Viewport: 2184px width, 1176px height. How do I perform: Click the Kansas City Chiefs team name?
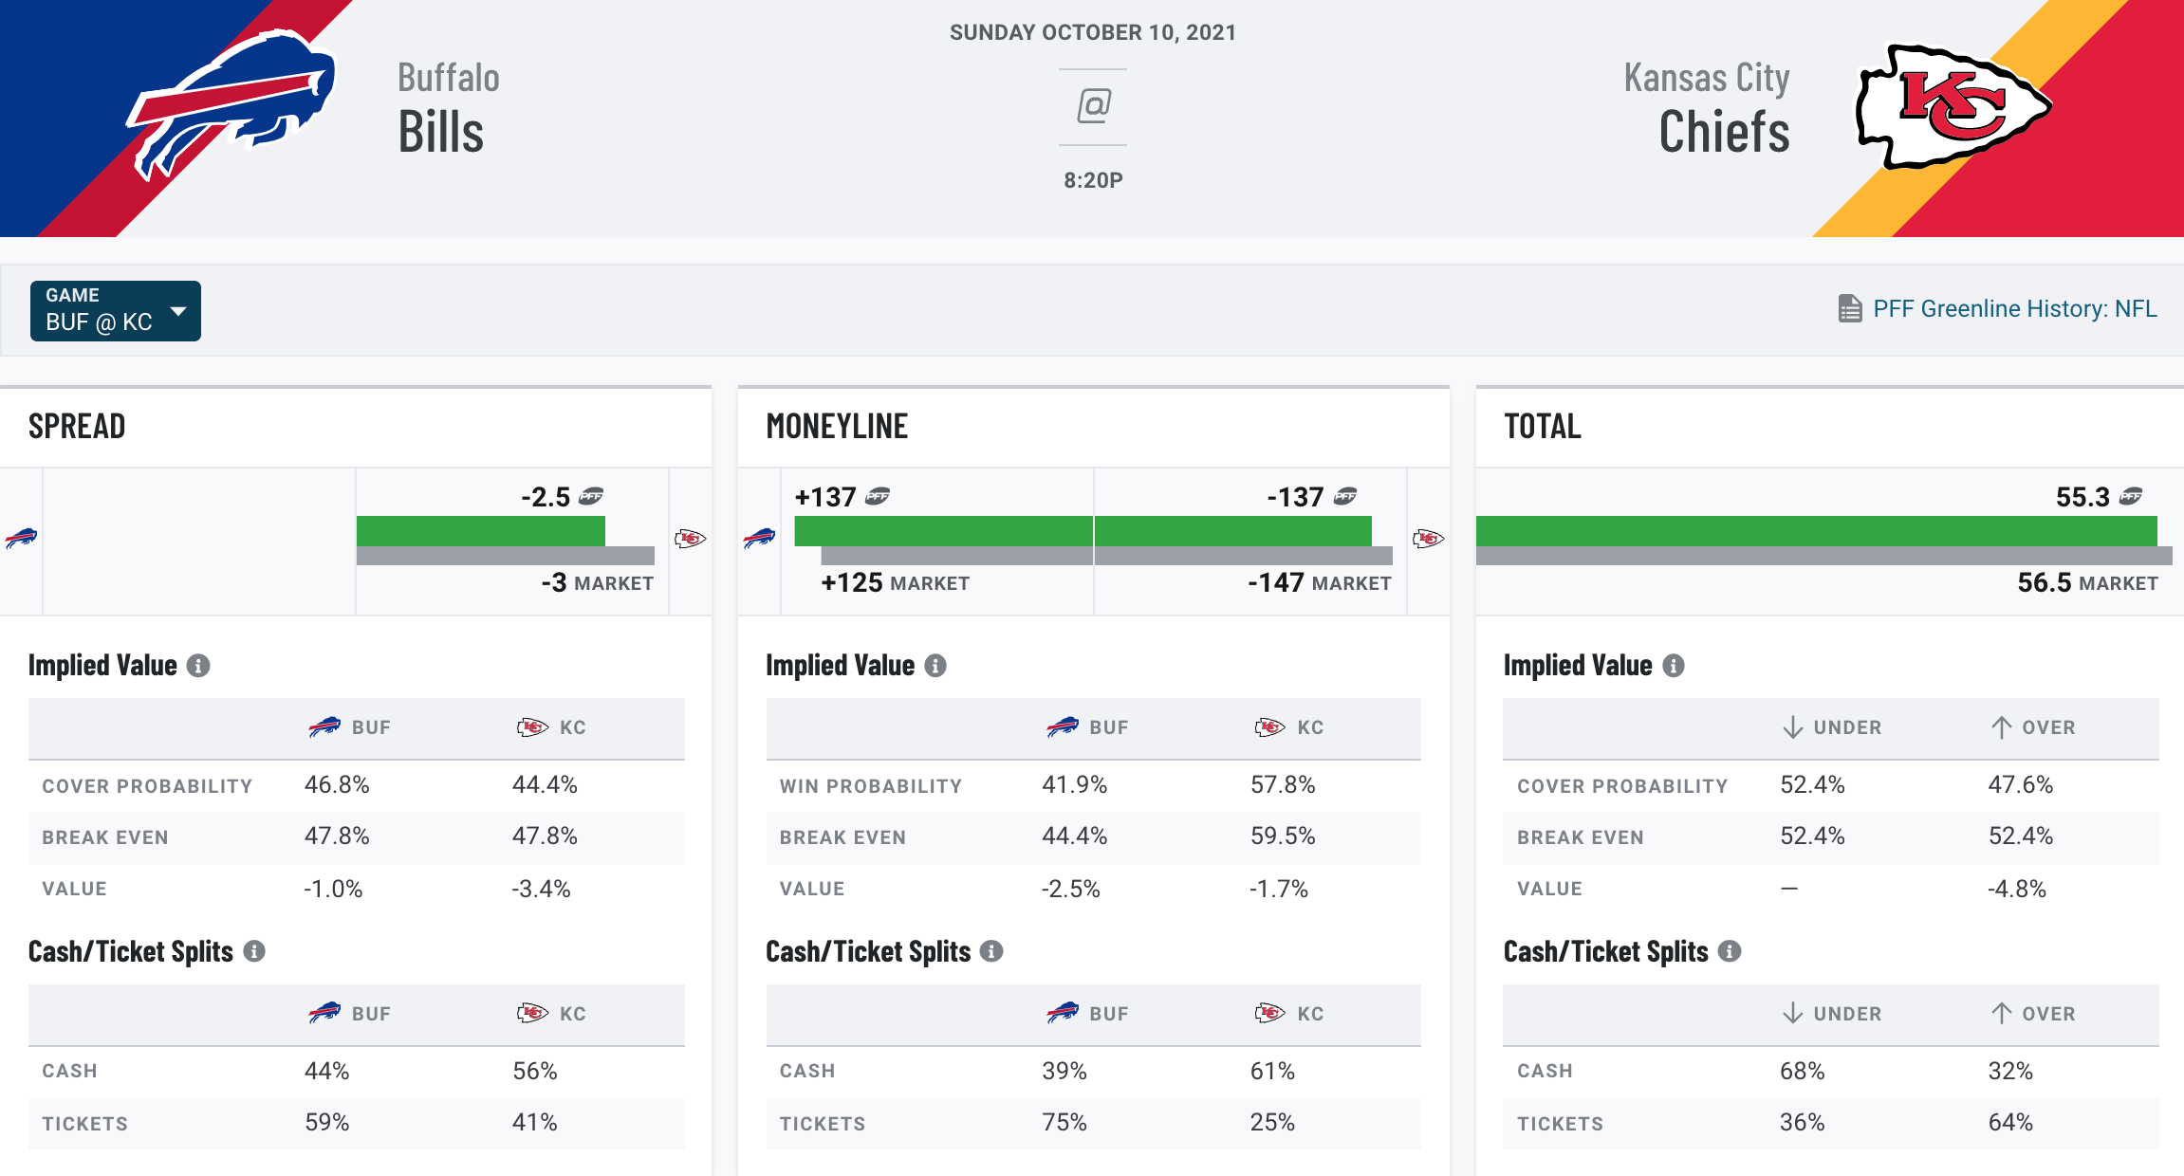tap(1707, 107)
